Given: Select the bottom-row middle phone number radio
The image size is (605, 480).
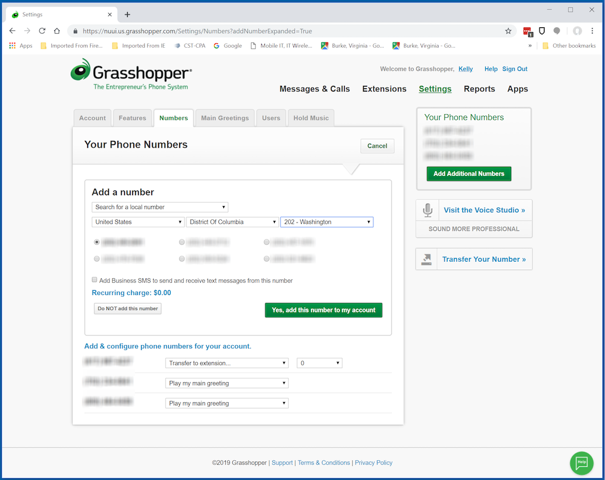Looking at the screenshot, I should [181, 259].
